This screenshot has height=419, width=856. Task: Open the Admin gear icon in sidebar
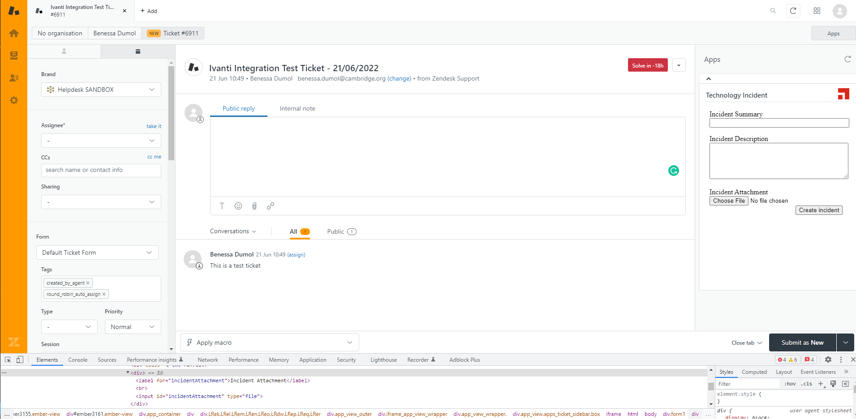tap(14, 100)
